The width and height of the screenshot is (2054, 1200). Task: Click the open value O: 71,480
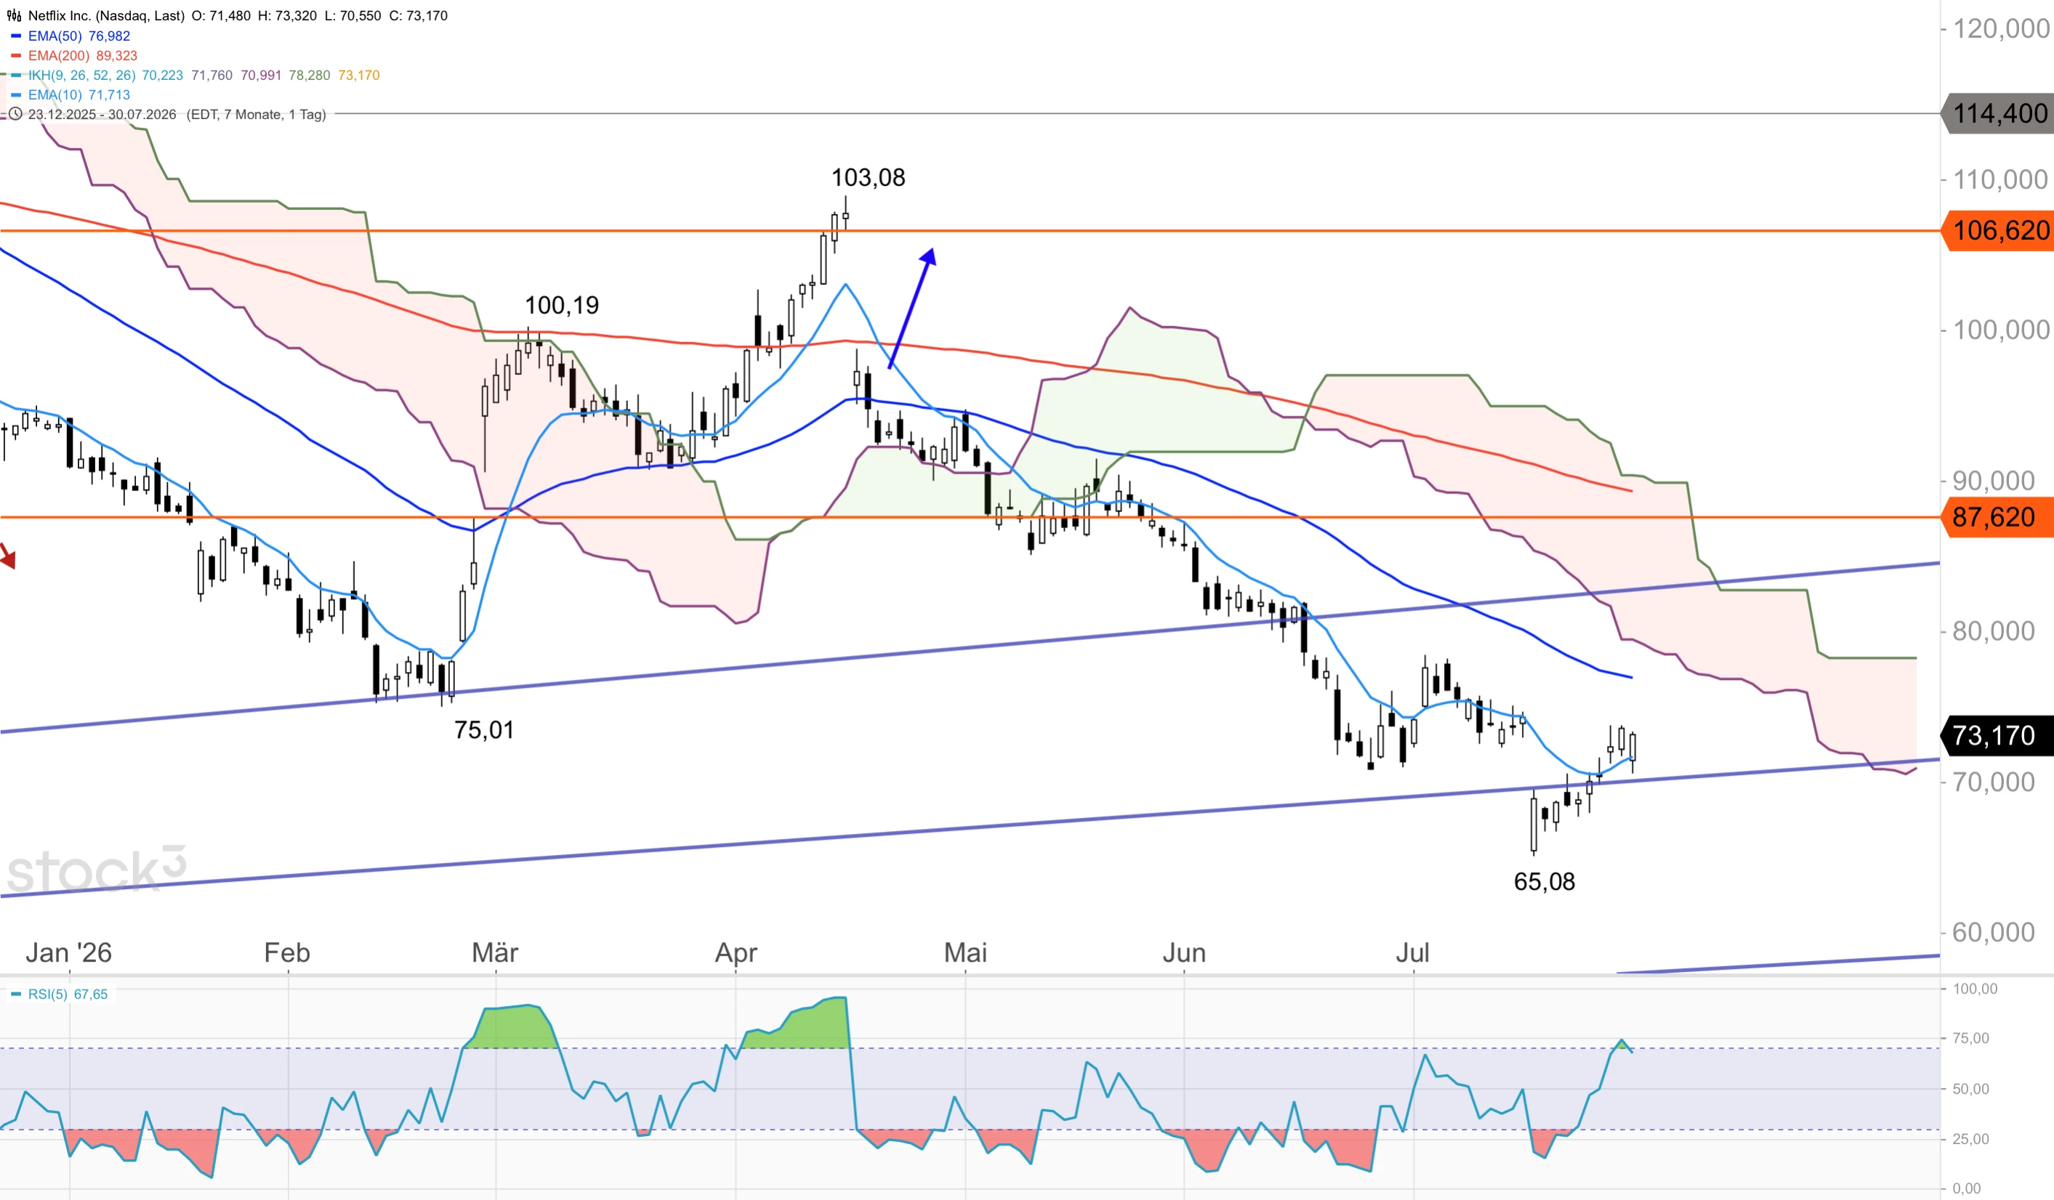[221, 15]
